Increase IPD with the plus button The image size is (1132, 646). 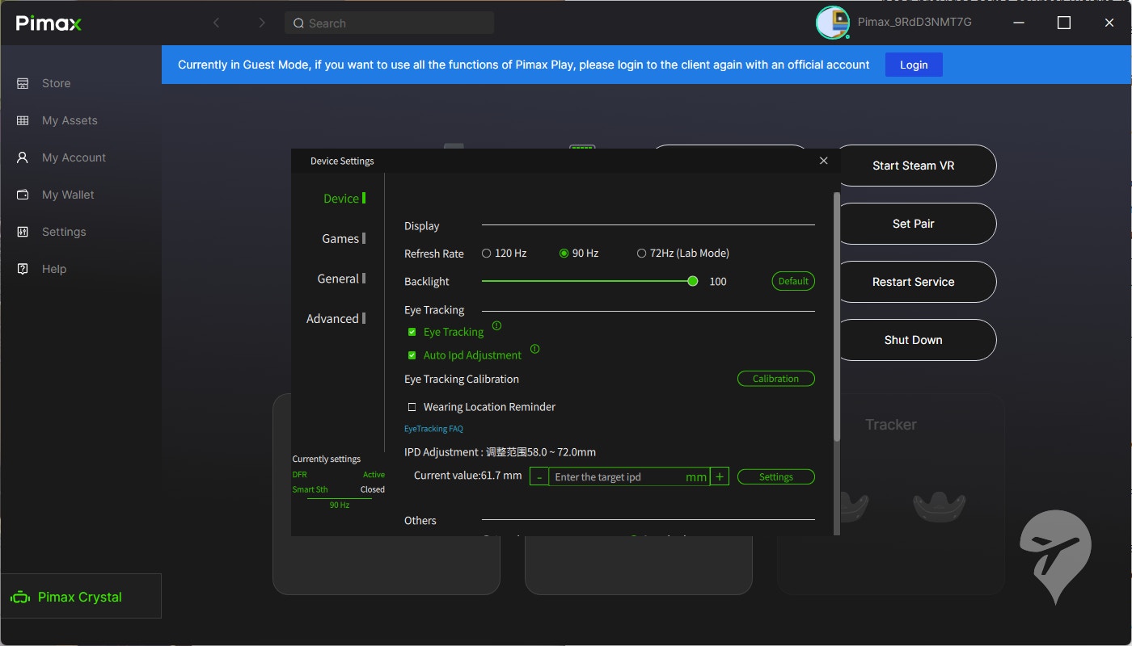click(720, 476)
